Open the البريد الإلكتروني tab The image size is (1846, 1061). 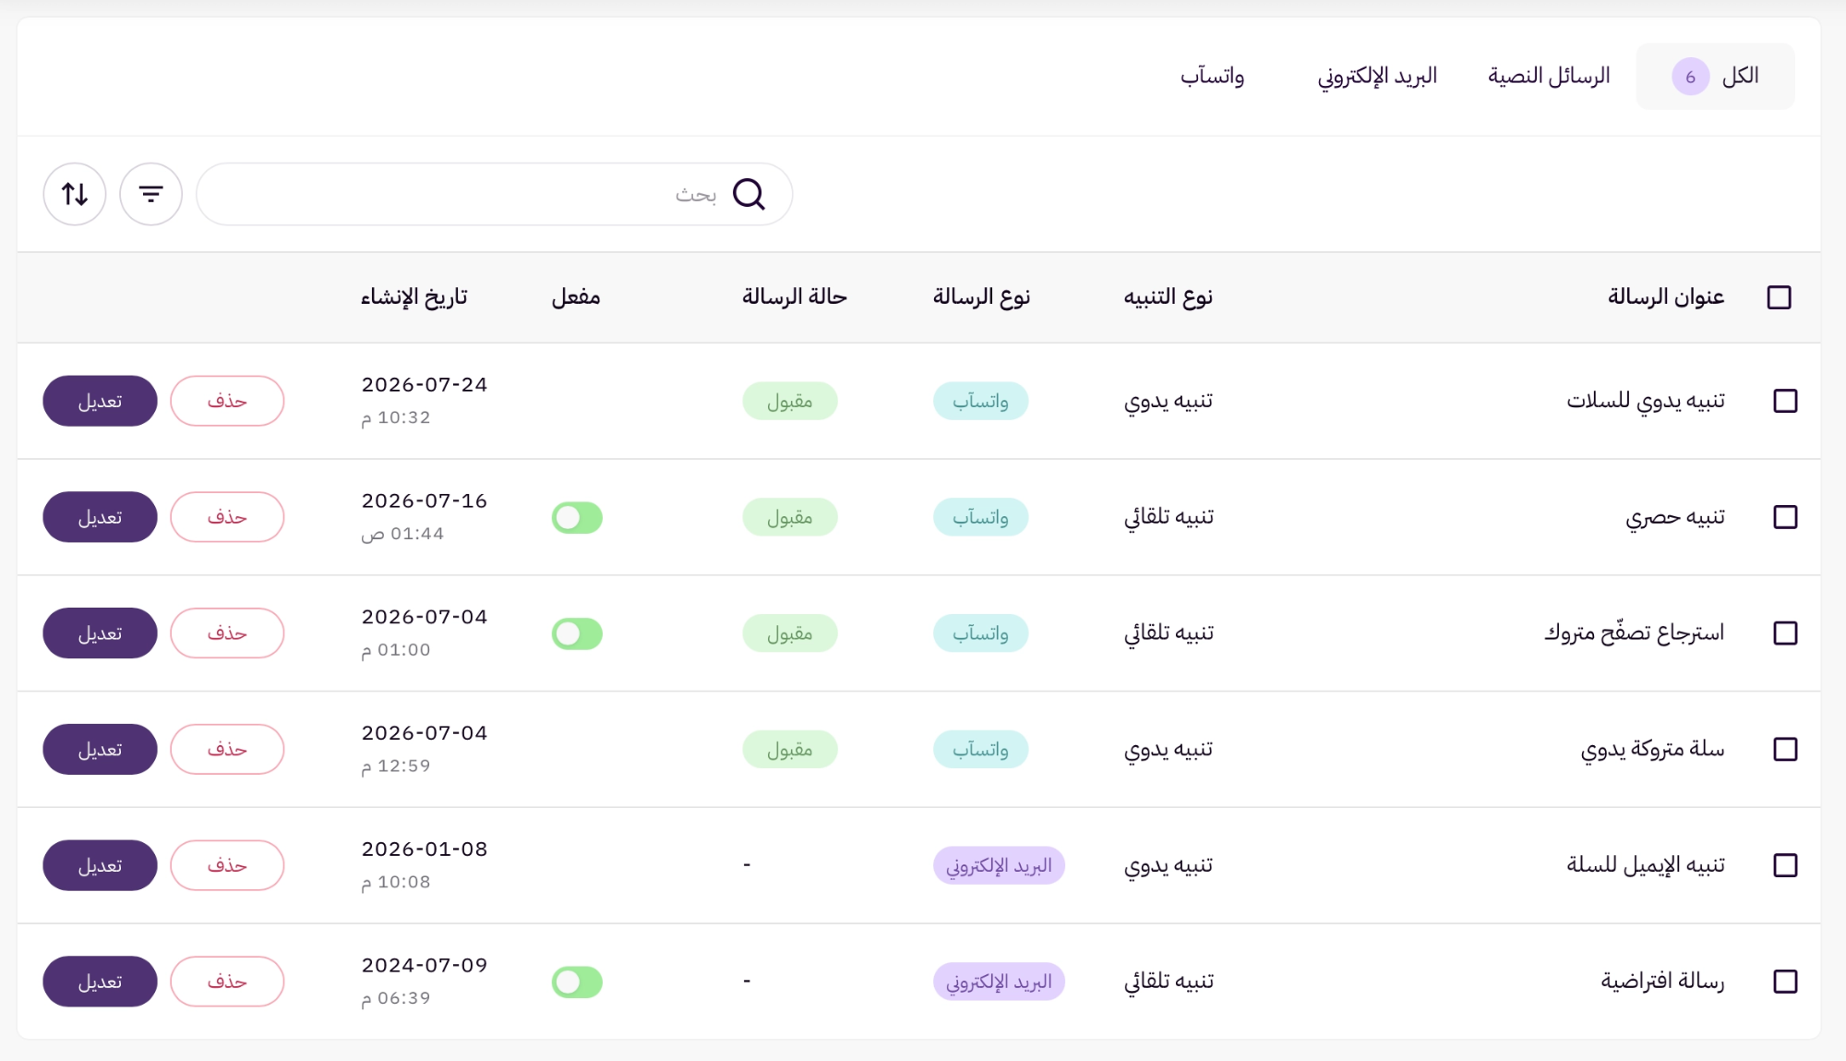point(1377,76)
